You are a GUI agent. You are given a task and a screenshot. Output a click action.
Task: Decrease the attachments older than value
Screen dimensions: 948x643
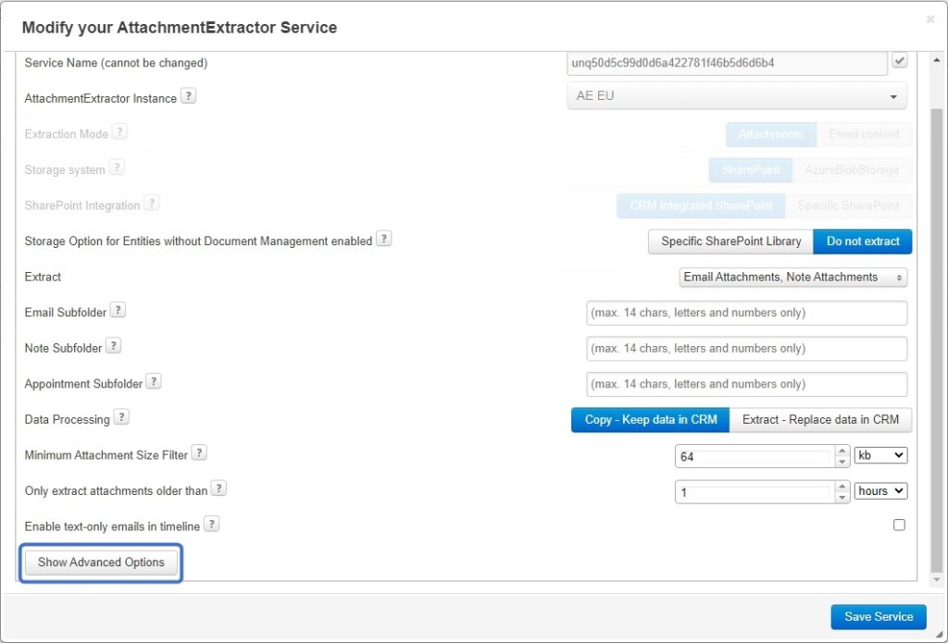pyautogui.click(x=842, y=498)
